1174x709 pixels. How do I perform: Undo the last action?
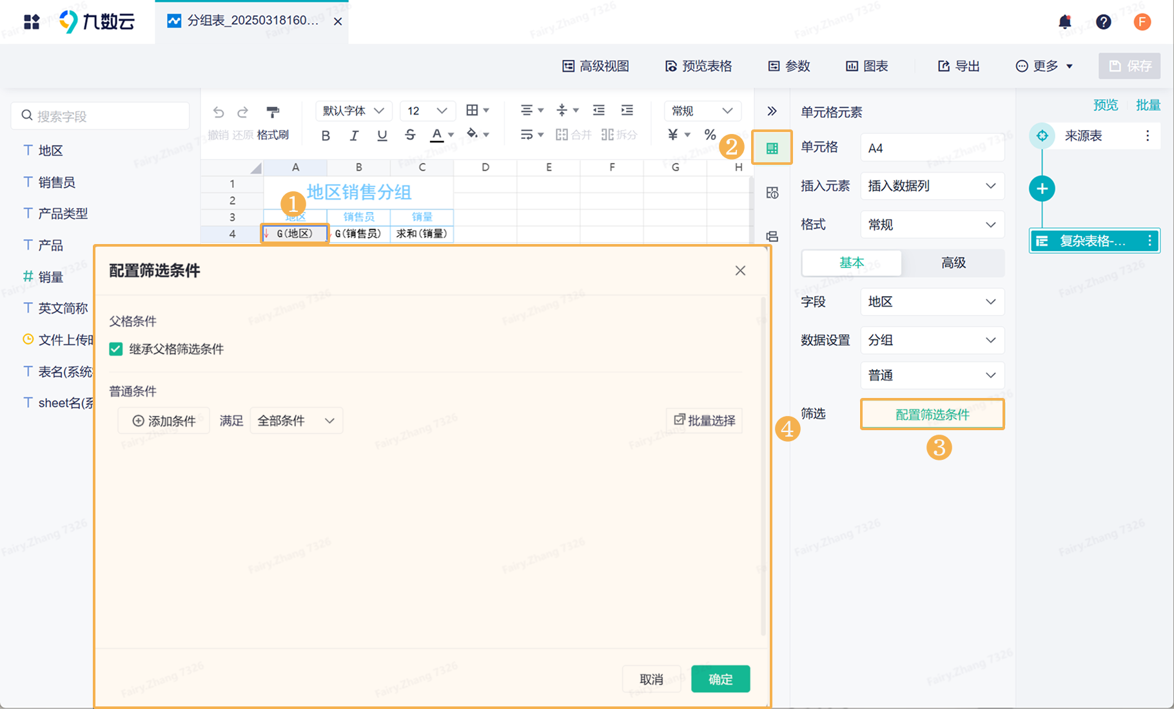pyautogui.click(x=219, y=112)
